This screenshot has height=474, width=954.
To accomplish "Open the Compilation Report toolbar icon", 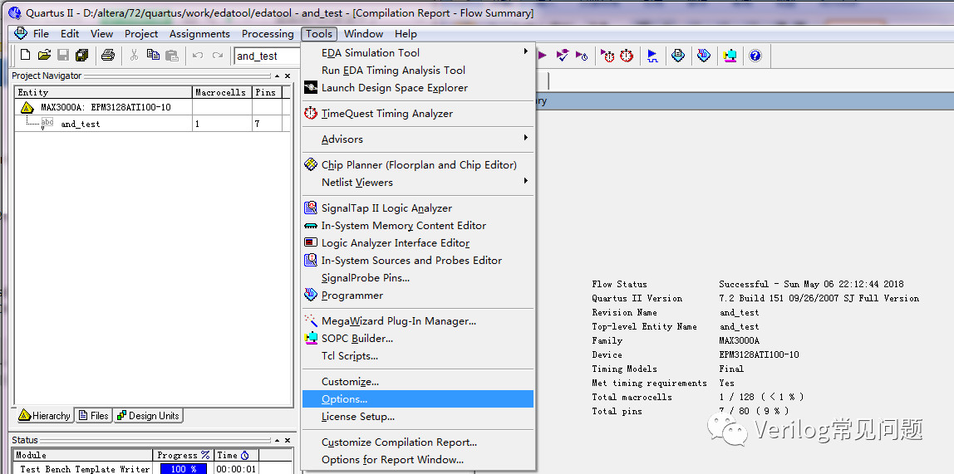I will (x=678, y=56).
